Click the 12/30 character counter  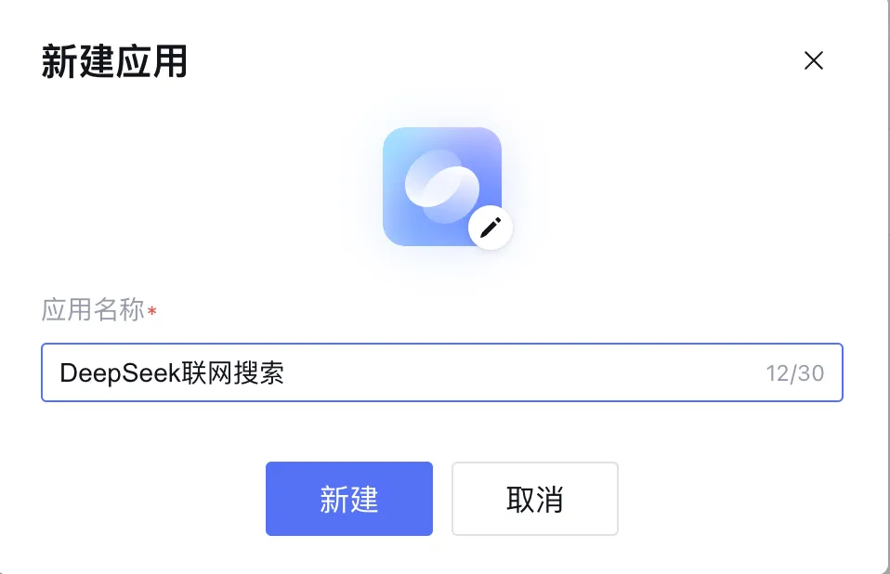click(x=794, y=373)
